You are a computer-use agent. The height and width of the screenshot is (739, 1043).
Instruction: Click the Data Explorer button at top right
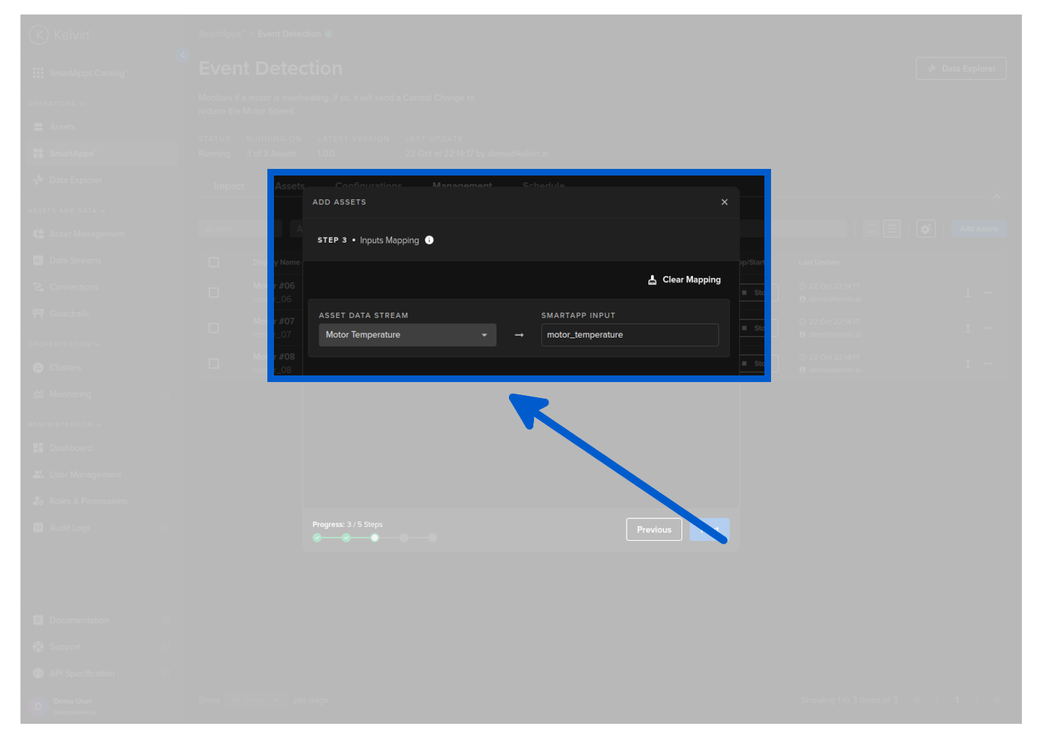[960, 69]
